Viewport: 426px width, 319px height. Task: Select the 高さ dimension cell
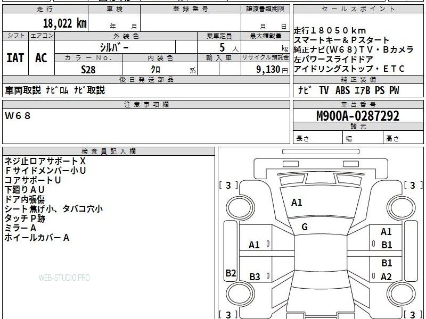pyautogui.click(x=404, y=138)
